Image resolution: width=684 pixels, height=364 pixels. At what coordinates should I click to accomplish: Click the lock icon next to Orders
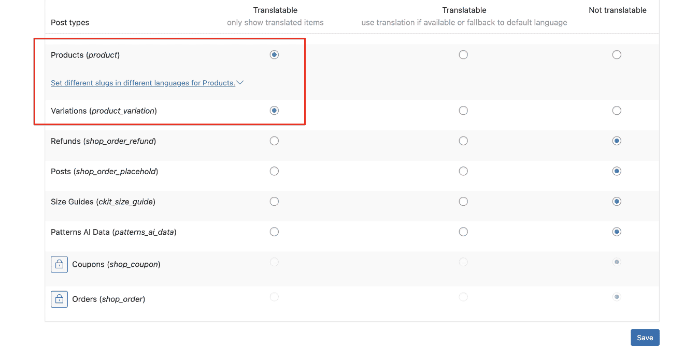pyautogui.click(x=59, y=299)
